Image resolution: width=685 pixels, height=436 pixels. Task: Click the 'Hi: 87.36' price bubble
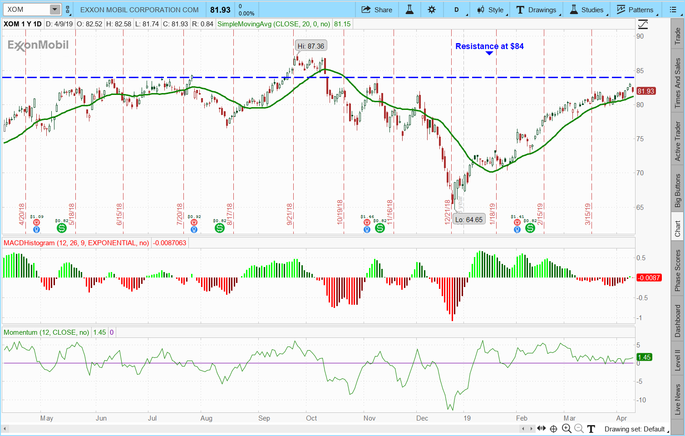(311, 46)
